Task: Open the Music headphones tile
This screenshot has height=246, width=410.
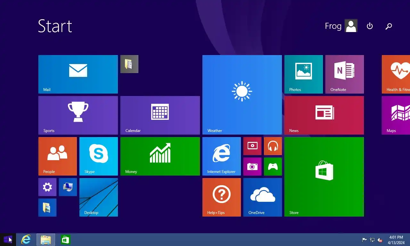Action: tap(273, 146)
